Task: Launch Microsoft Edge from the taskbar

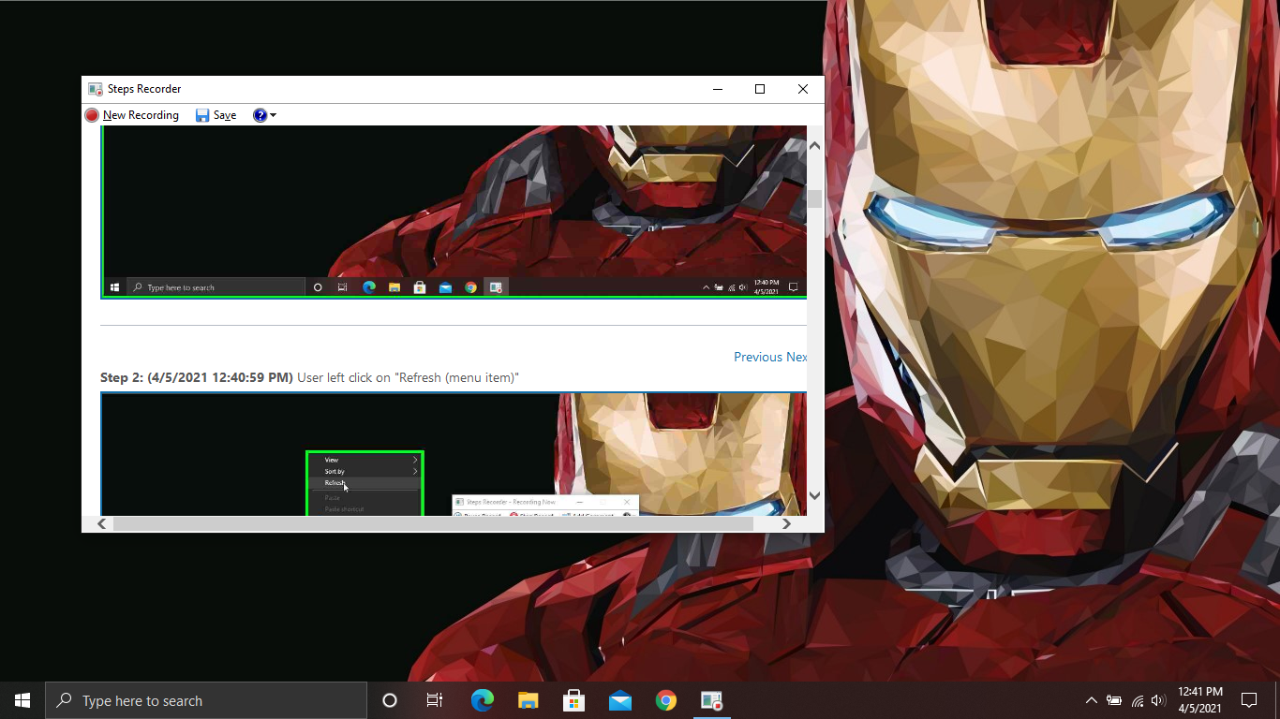Action: click(x=482, y=700)
